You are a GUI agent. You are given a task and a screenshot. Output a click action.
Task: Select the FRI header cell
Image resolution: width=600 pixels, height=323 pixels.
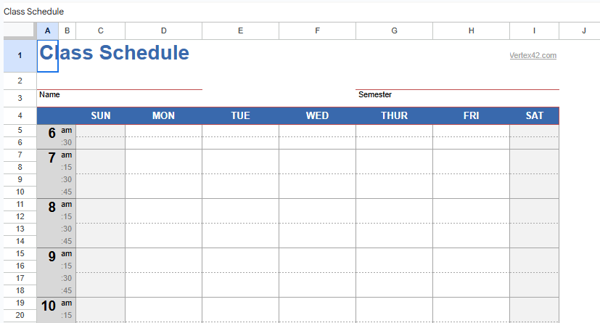[471, 115]
